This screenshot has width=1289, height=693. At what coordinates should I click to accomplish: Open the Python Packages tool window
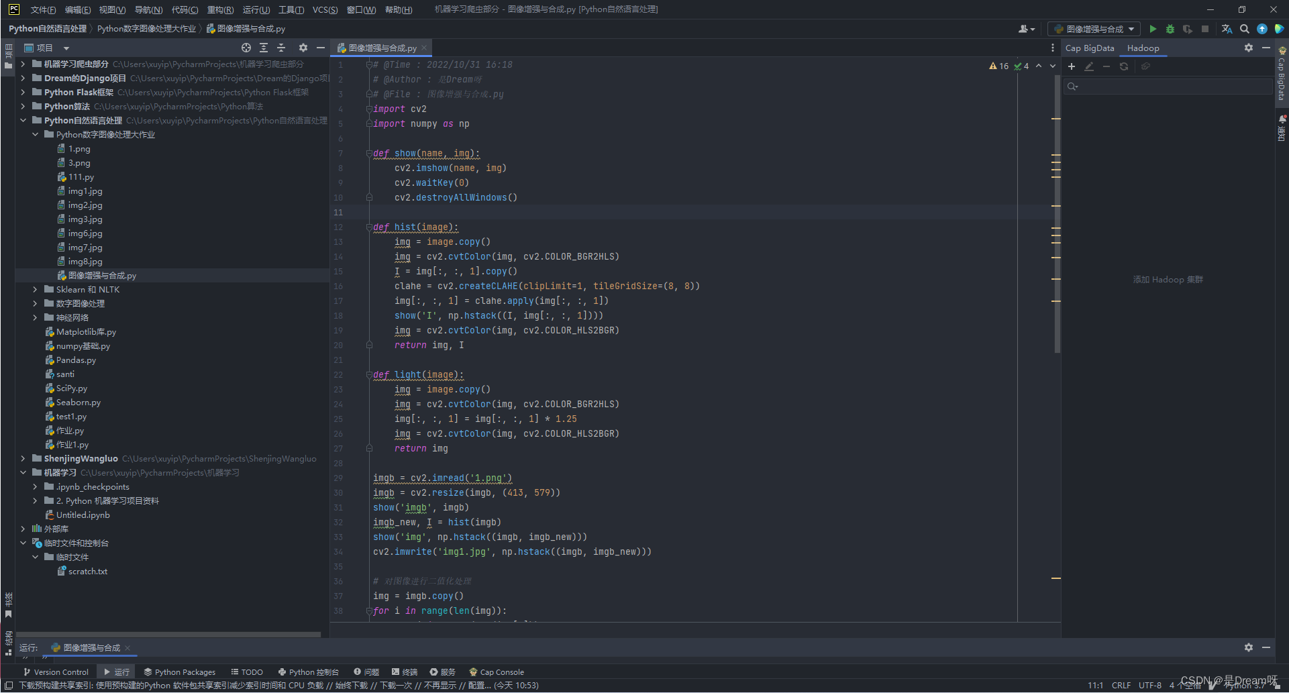click(179, 672)
